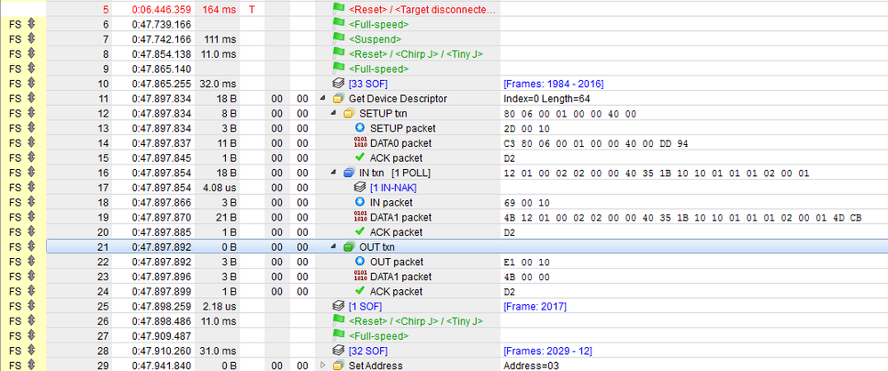Click the blue OUT packet icon
The height and width of the screenshot is (371, 888).
tap(359, 262)
